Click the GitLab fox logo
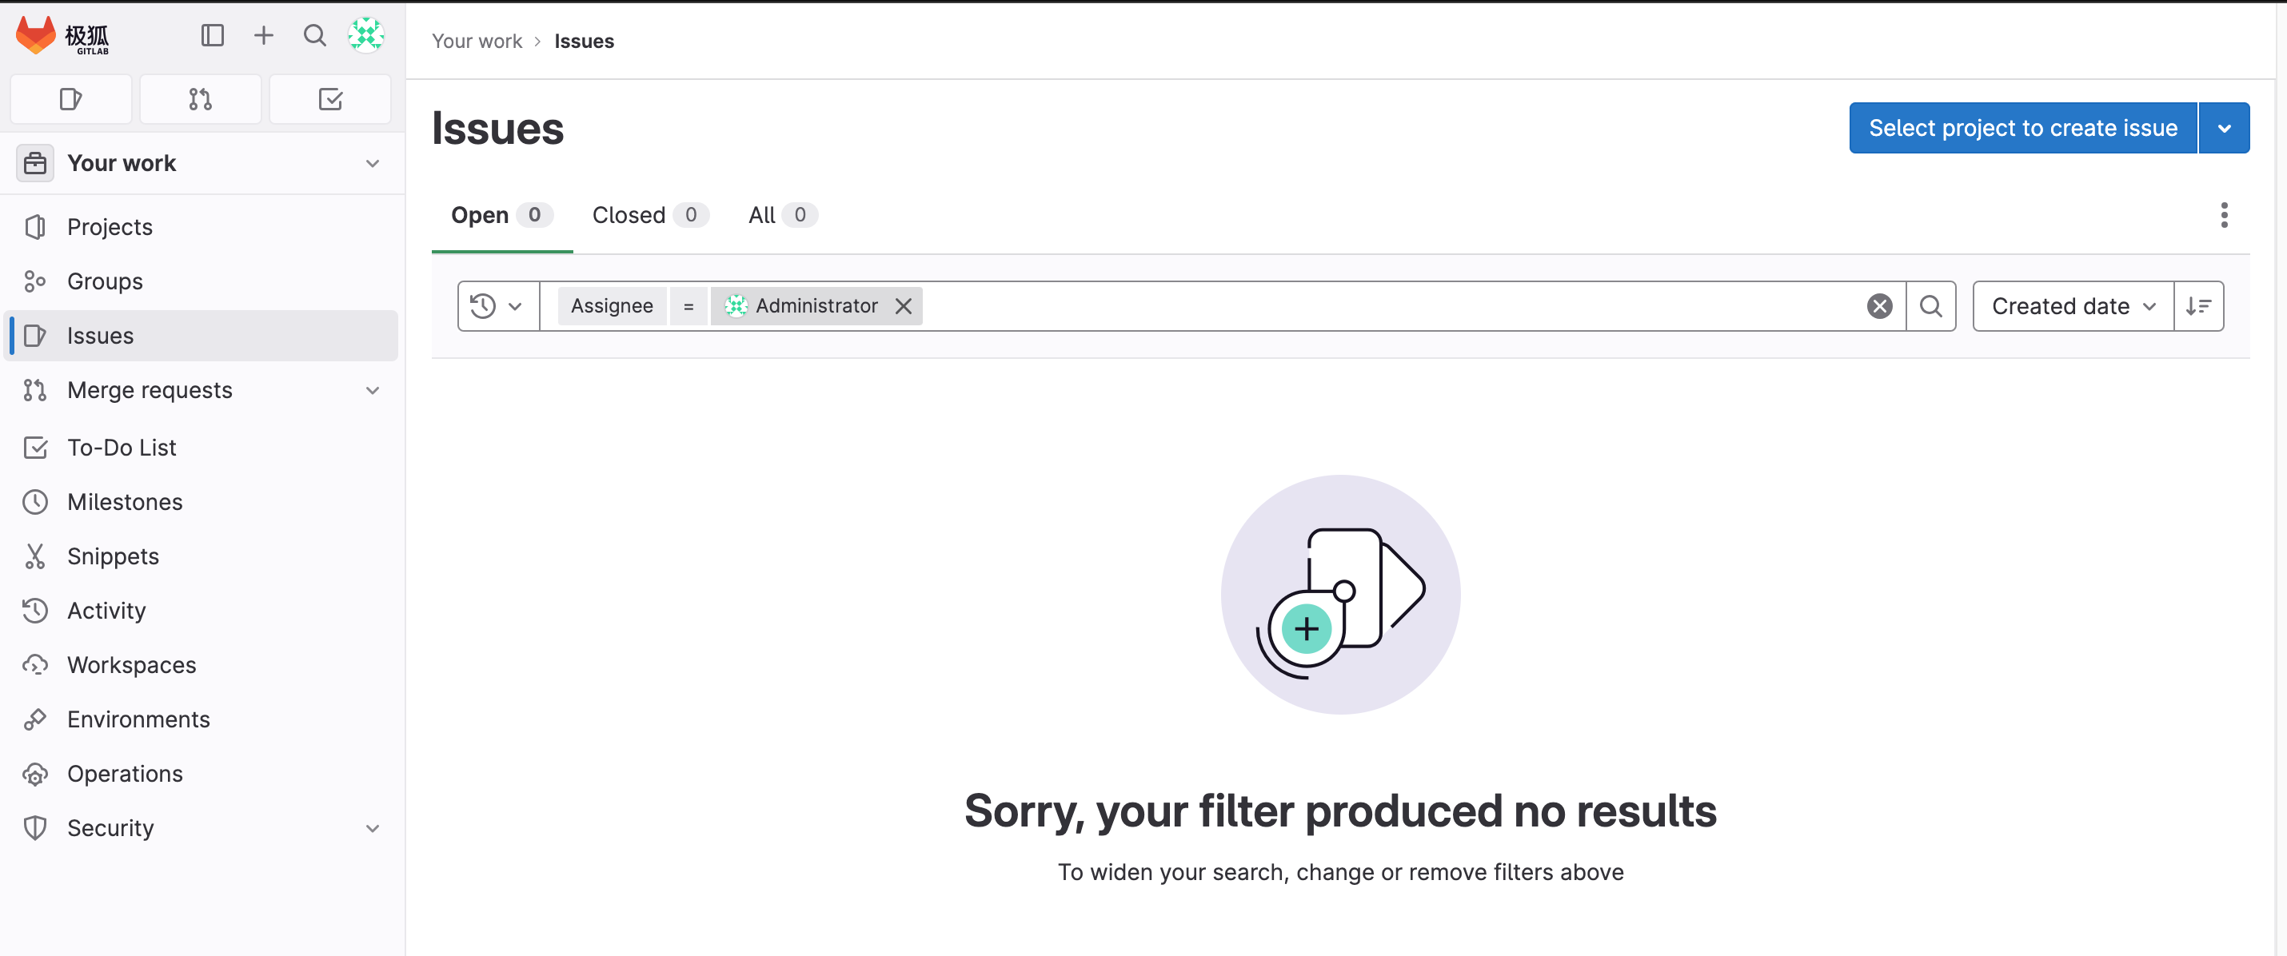Screen dimensions: 2287x956 pos(35,35)
